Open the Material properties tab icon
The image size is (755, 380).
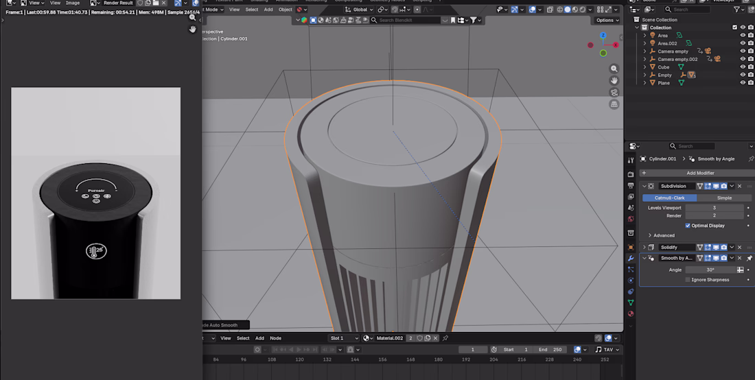click(631, 313)
